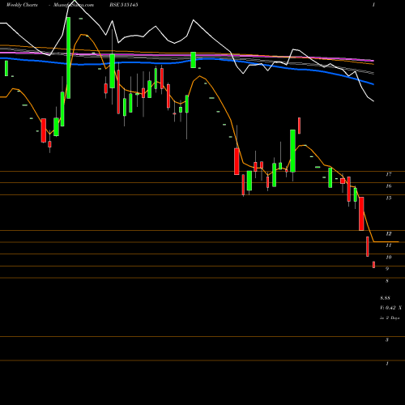Click the price label "16"
The width and height of the screenshot is (405, 405).
389,186
